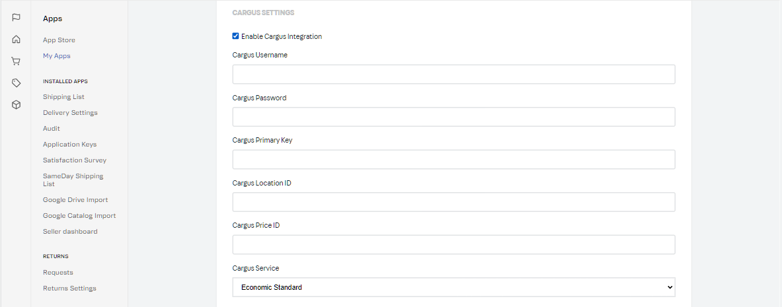Screen dimensions: 782x307
Task: Focus the Cargus Password field
Action: pyautogui.click(x=453, y=117)
